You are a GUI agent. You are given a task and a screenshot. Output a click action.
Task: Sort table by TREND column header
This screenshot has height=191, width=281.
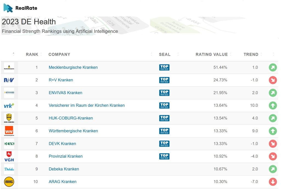coord(251,54)
